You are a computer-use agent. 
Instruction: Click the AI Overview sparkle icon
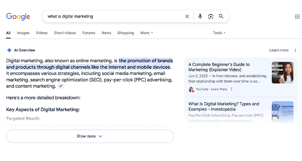coord(9,50)
